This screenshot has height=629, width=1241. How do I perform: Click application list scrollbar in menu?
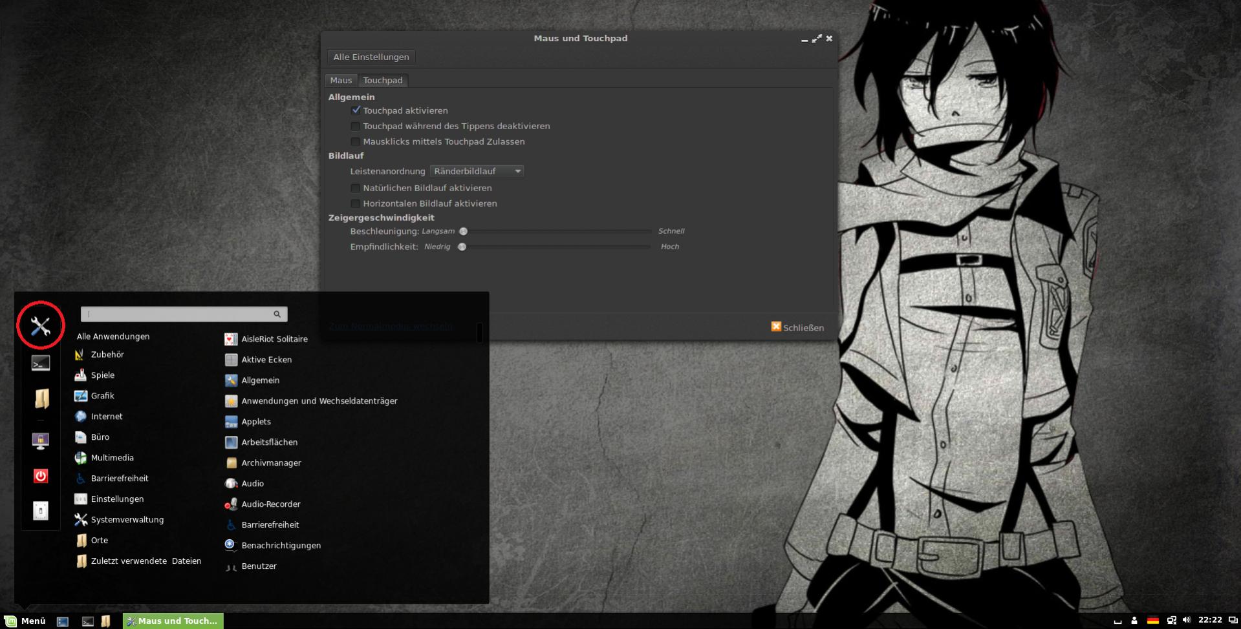pyautogui.click(x=479, y=333)
